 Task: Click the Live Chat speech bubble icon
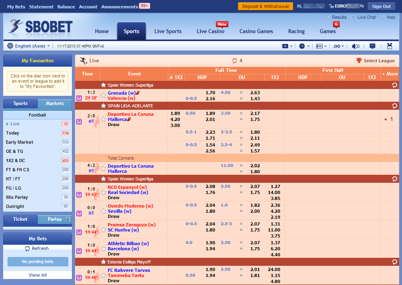354,17
